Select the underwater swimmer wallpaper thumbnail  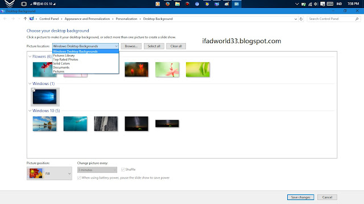pyautogui.click(x=75, y=124)
